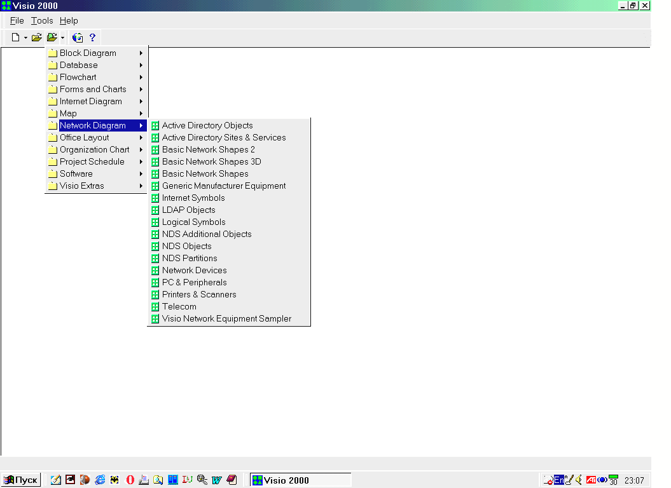Choose Project Schedule in the stencil menu
Viewport: 671px width, 488px height.
(96, 161)
